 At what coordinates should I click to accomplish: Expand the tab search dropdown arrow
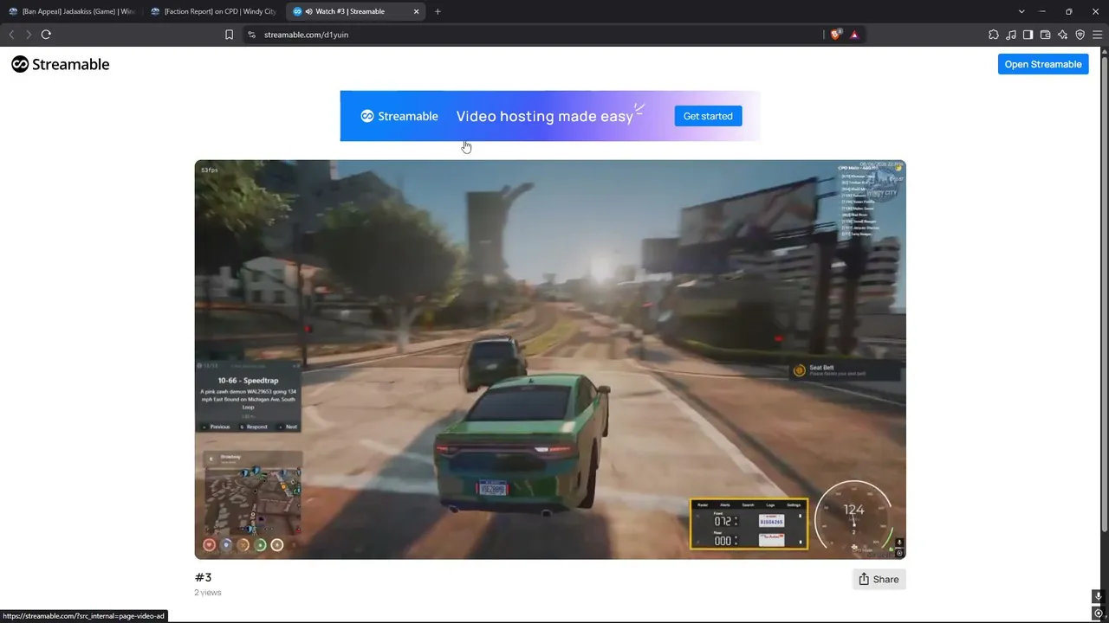point(1021,11)
